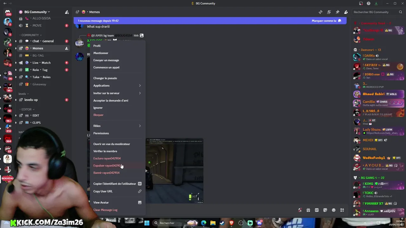
Task: Open the GIF picker in message bar
Action: [x=317, y=210]
